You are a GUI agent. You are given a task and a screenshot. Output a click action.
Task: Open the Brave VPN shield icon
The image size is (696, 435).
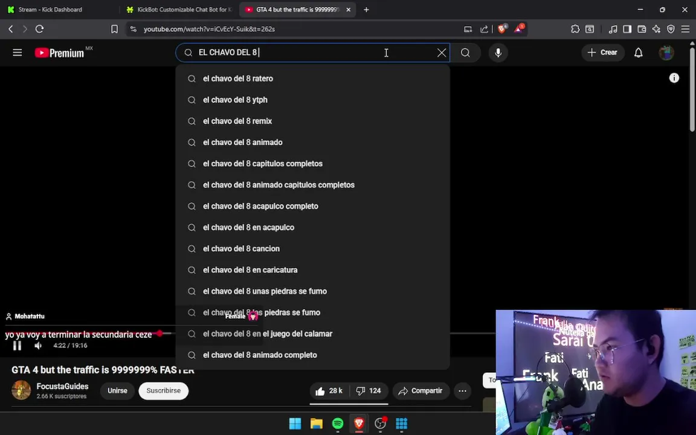click(x=671, y=29)
